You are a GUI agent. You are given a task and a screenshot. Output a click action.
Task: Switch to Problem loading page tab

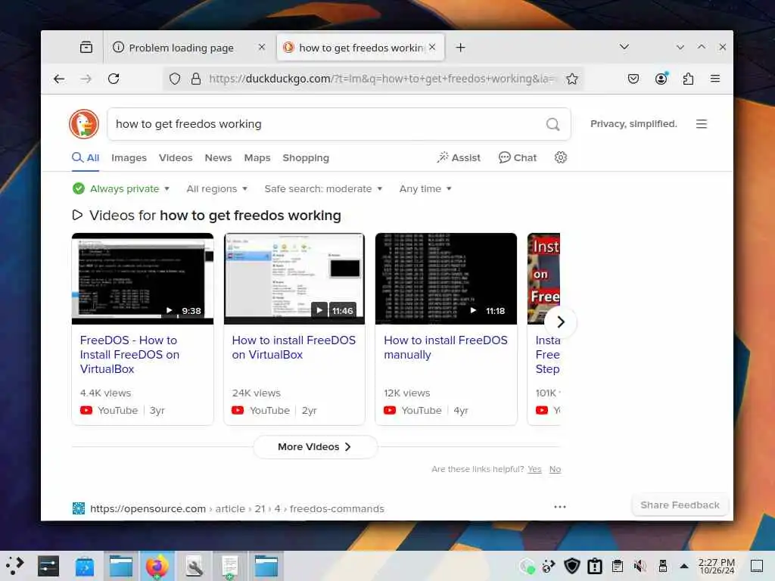tap(181, 48)
